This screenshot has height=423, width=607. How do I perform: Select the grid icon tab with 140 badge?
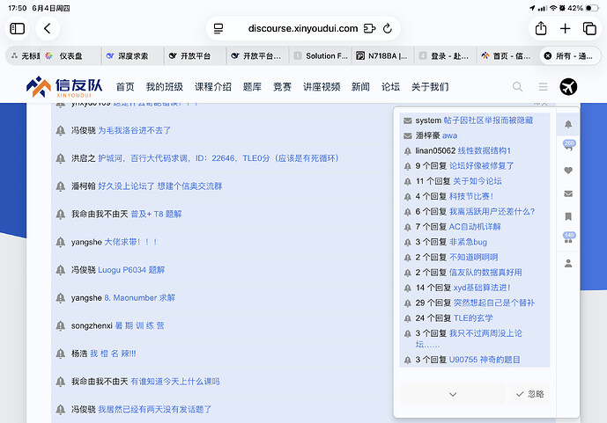click(x=568, y=238)
